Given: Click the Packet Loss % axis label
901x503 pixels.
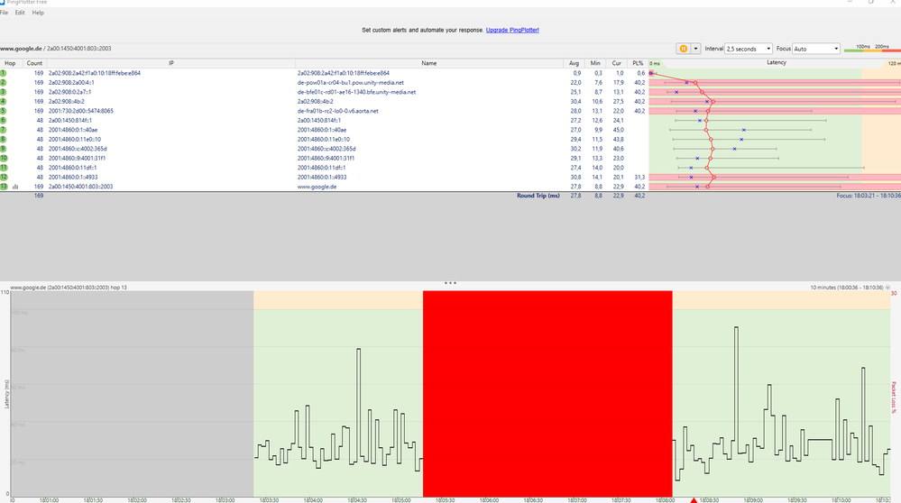Looking at the screenshot, I should click(894, 398).
